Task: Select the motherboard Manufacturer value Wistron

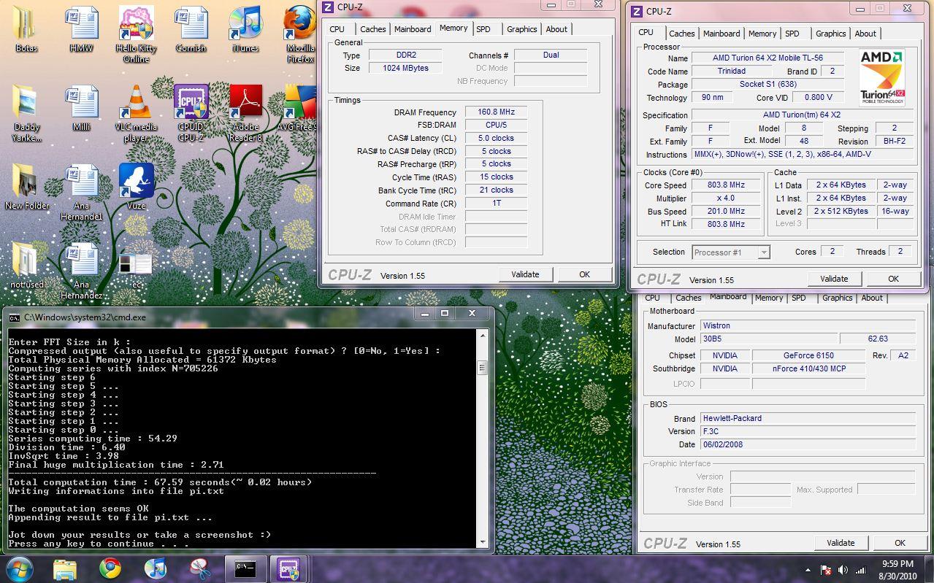Action: [808, 325]
